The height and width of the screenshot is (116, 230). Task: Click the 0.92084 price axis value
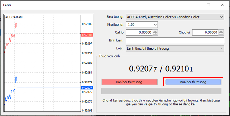point(87,73)
